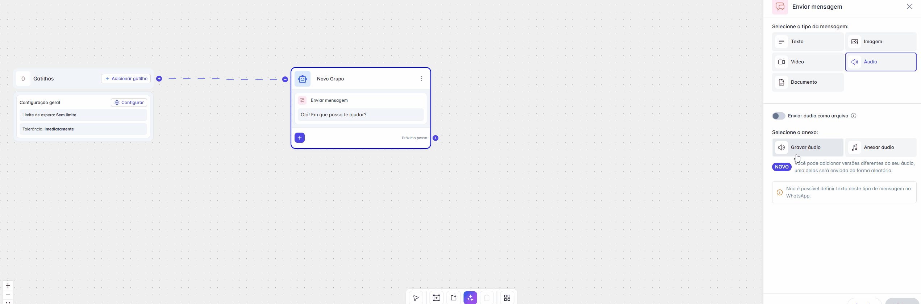Click the Configurar button
This screenshot has width=921, height=304.
pyautogui.click(x=129, y=103)
